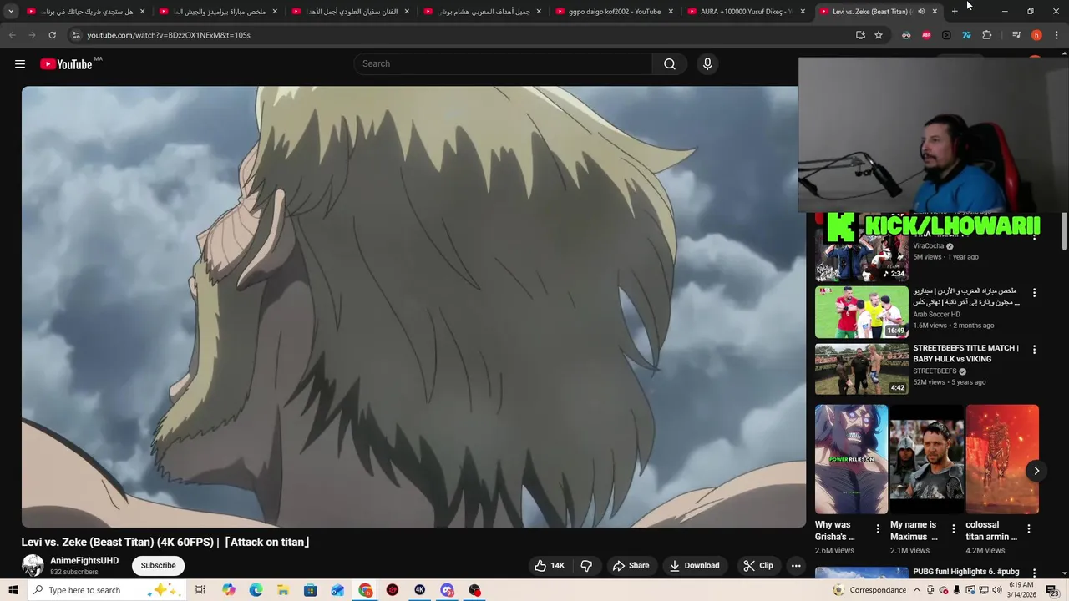This screenshot has height=601, width=1069.
Task: Open the Extensions puzzle menu
Action: (x=986, y=35)
